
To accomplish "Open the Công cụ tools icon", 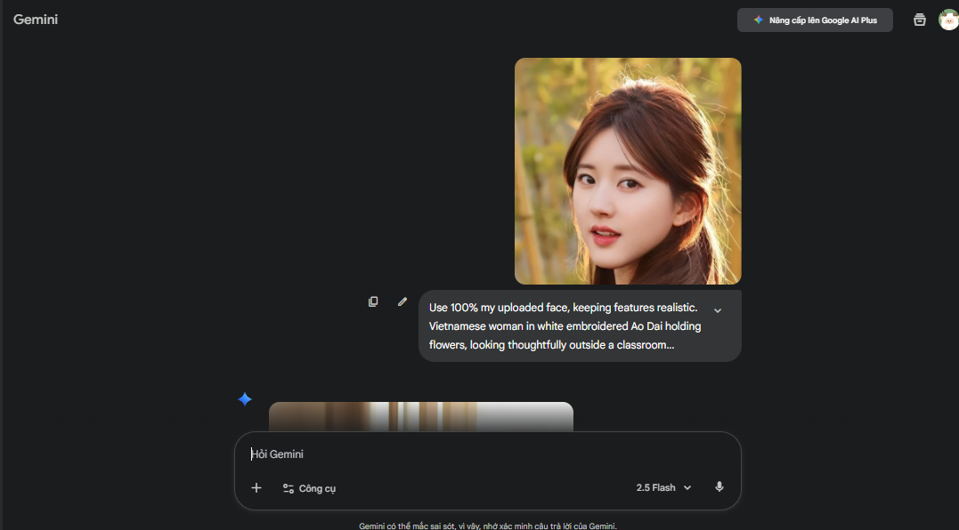I will (288, 487).
